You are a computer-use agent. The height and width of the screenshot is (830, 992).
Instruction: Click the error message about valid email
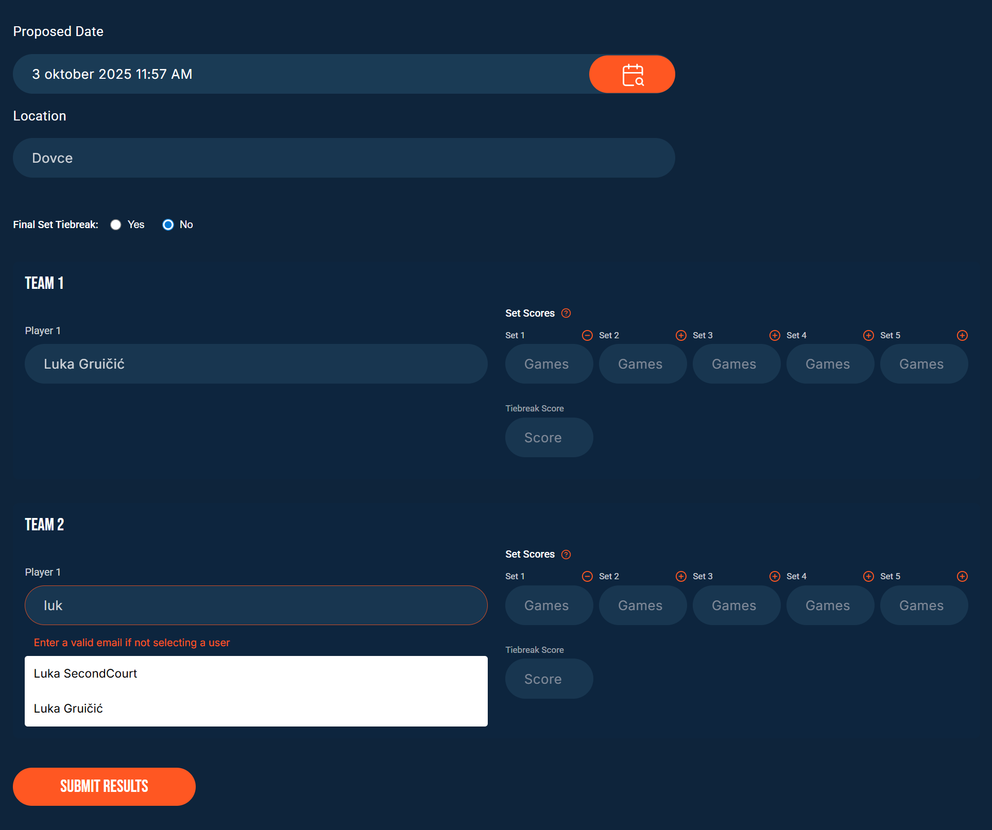coord(132,643)
